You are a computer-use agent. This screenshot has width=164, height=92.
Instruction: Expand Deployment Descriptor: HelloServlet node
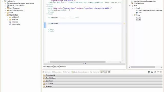tap(5, 3)
